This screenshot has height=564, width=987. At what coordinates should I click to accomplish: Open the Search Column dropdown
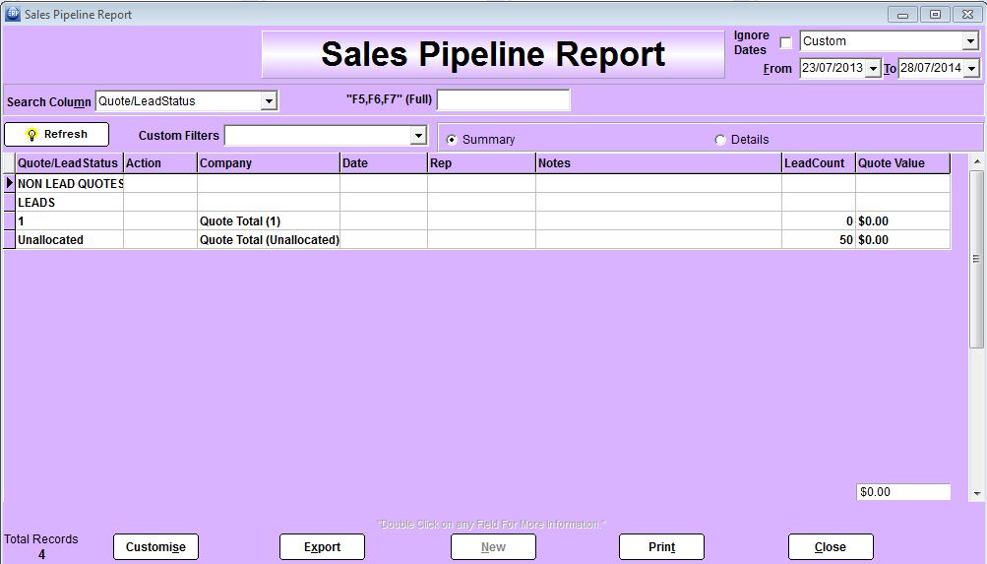(269, 101)
